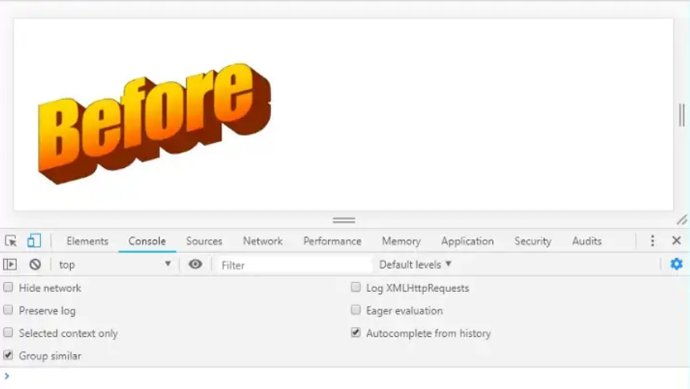Click the eye live expression icon
This screenshot has width=690, height=389.
pos(195,264)
